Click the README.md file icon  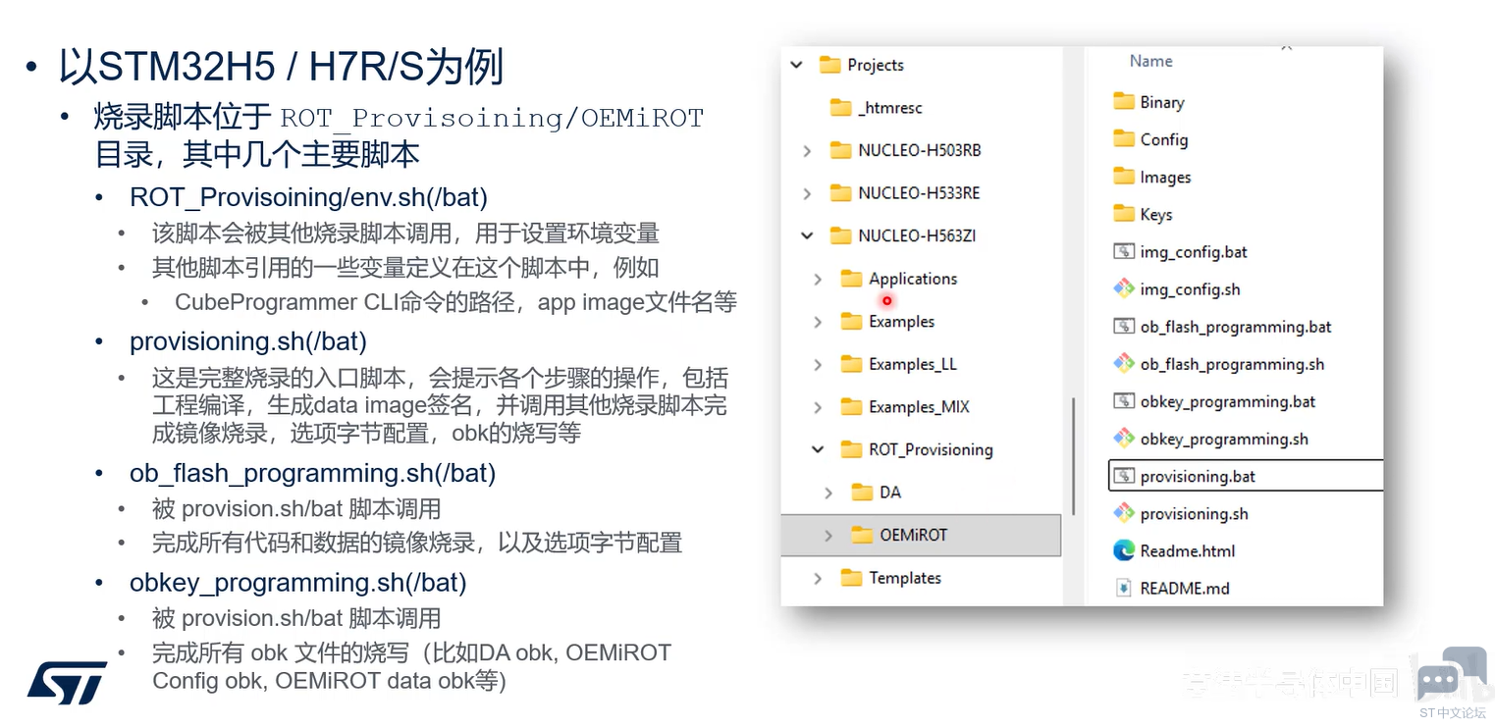click(x=1124, y=589)
